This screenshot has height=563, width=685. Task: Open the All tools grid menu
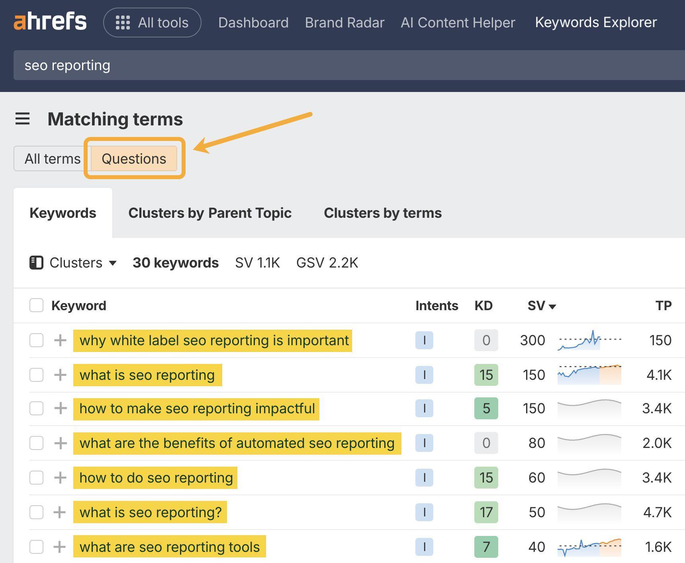coord(152,23)
